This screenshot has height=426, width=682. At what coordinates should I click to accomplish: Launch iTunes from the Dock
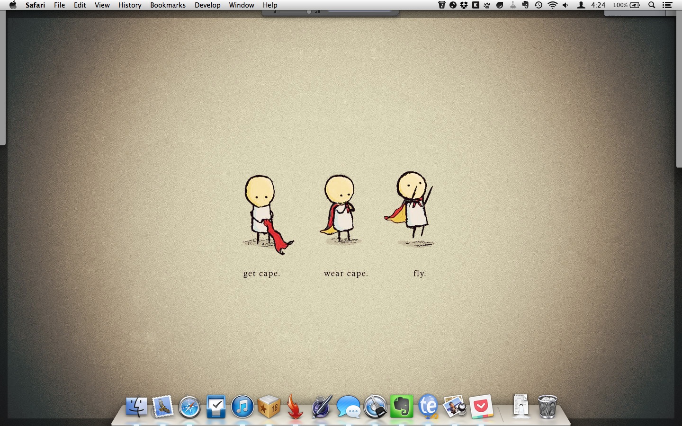(242, 407)
